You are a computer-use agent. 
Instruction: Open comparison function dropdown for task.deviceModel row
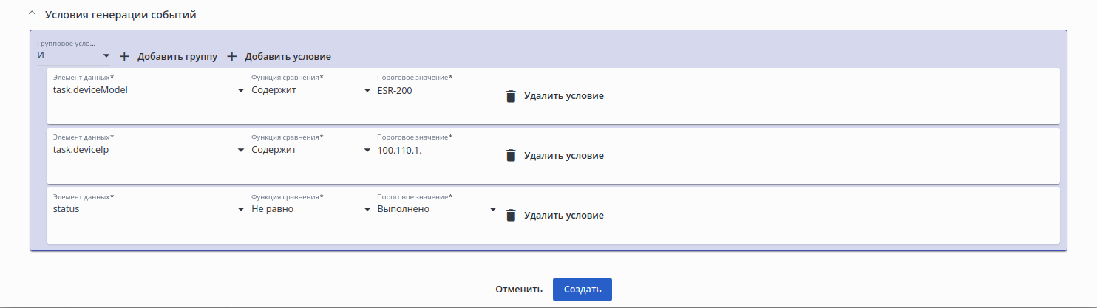pyautogui.click(x=310, y=90)
